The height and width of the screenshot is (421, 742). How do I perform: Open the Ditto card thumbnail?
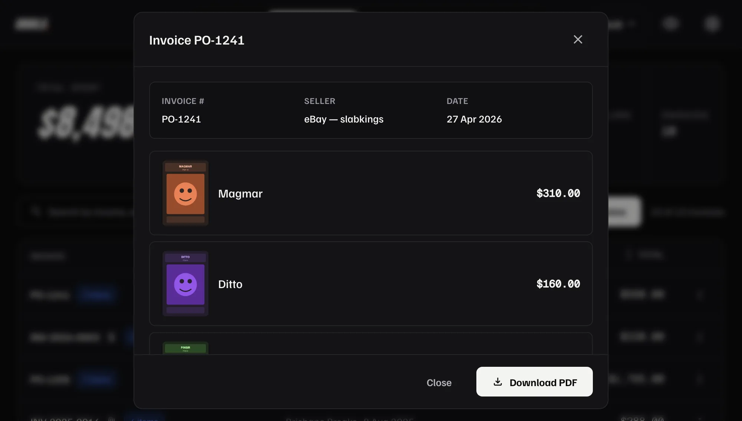[x=185, y=284]
